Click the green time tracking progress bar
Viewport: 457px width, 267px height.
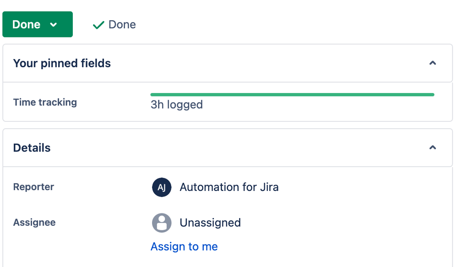[x=292, y=94]
